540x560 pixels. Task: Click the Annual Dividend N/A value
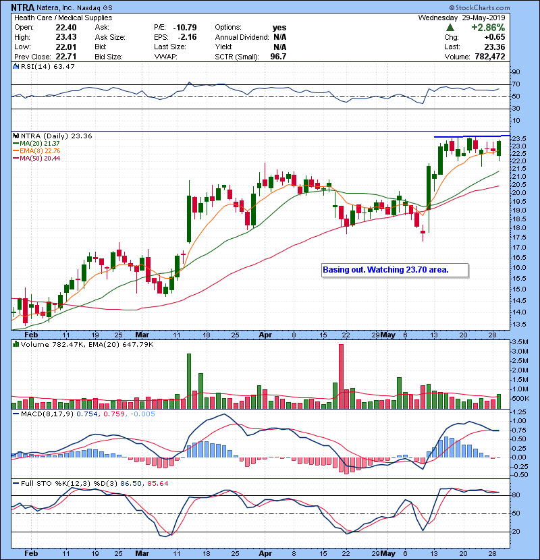[280, 37]
